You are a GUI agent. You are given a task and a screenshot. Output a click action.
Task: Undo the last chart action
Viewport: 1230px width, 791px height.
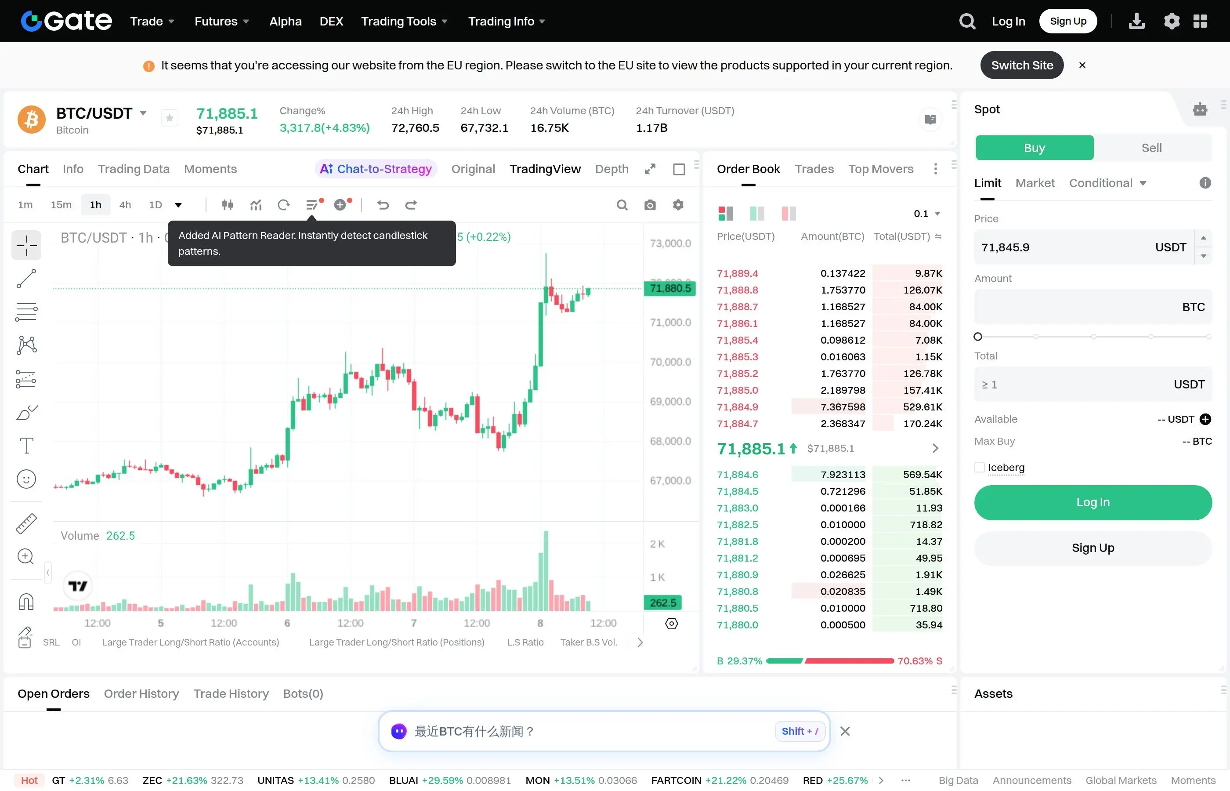383,205
